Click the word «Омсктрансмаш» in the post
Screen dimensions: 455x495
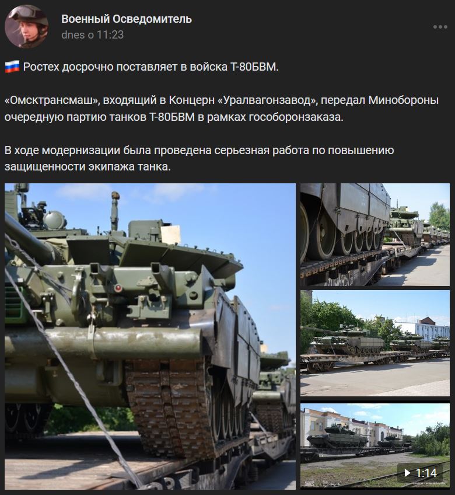coord(52,100)
